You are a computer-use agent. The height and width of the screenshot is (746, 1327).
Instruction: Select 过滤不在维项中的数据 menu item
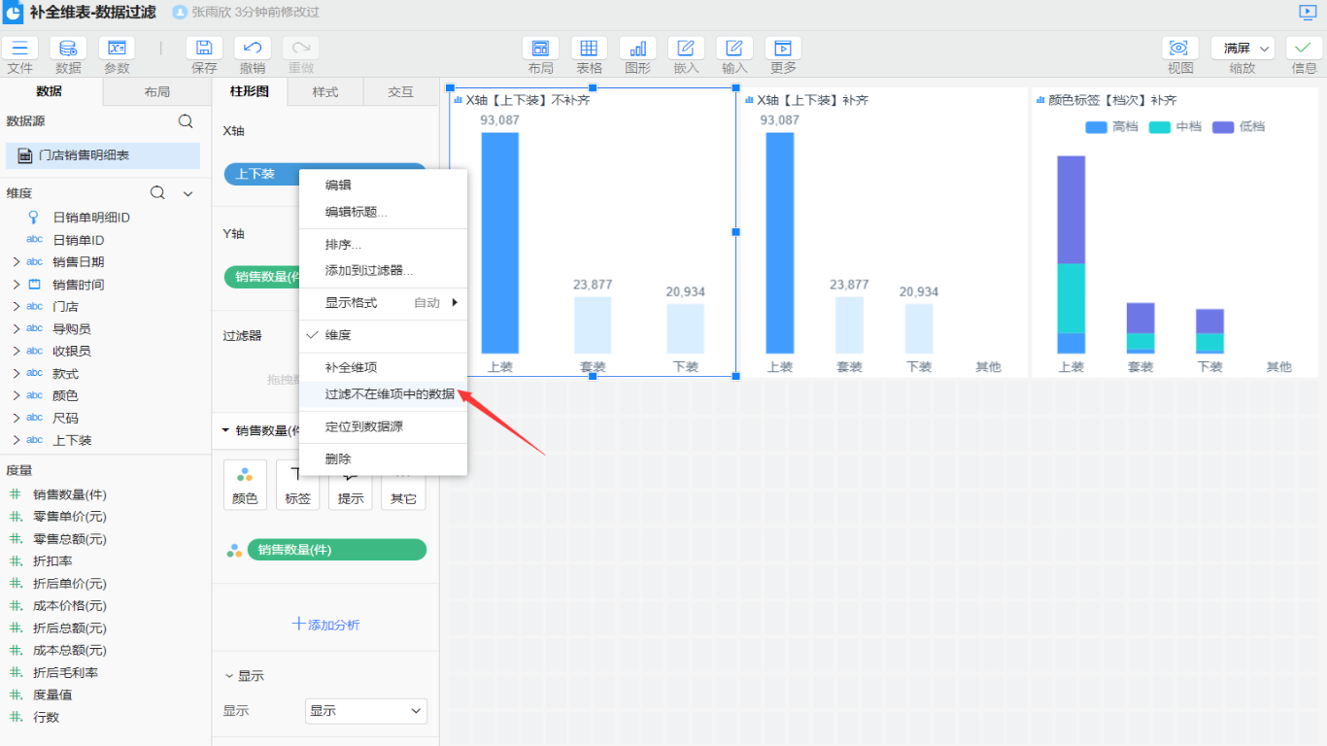click(389, 394)
